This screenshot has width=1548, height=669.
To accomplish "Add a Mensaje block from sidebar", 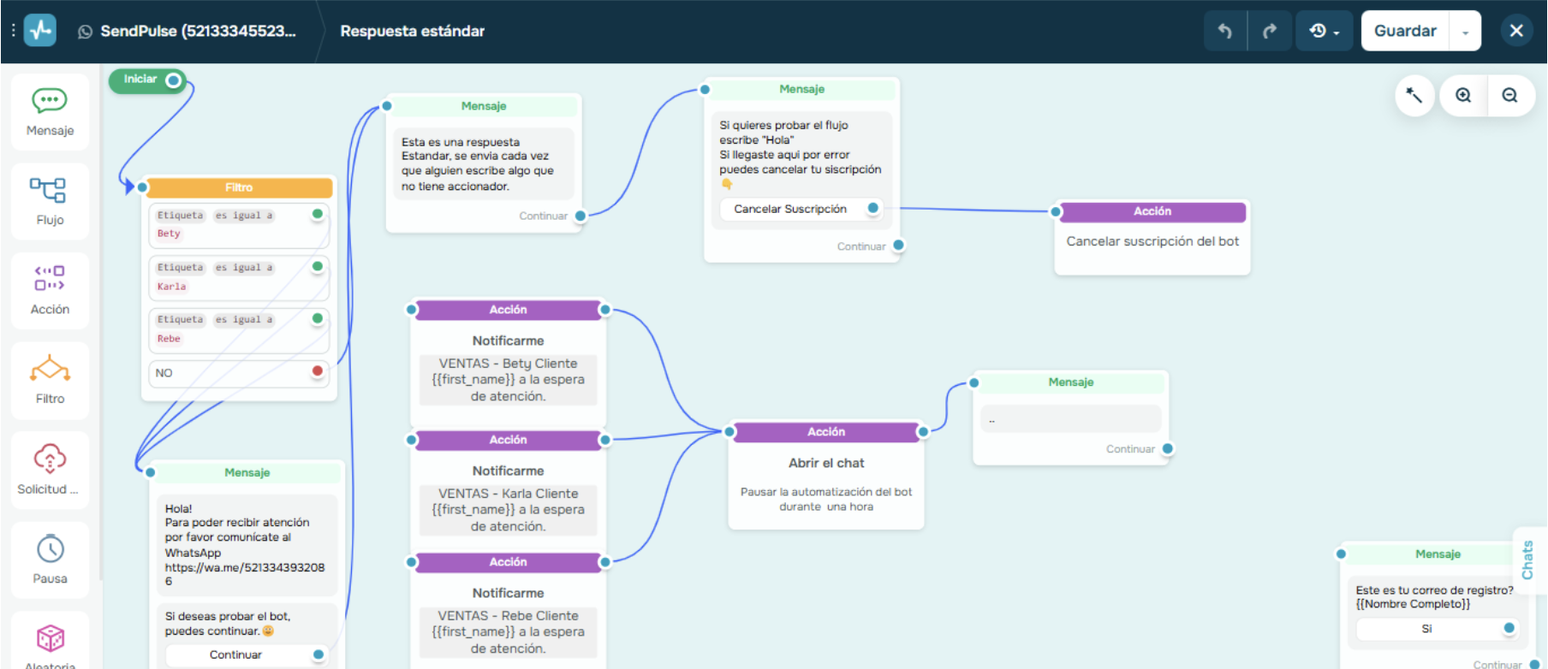I will pyautogui.click(x=50, y=112).
